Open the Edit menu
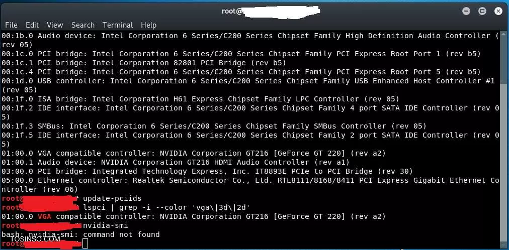The image size is (509, 250). 32,25
